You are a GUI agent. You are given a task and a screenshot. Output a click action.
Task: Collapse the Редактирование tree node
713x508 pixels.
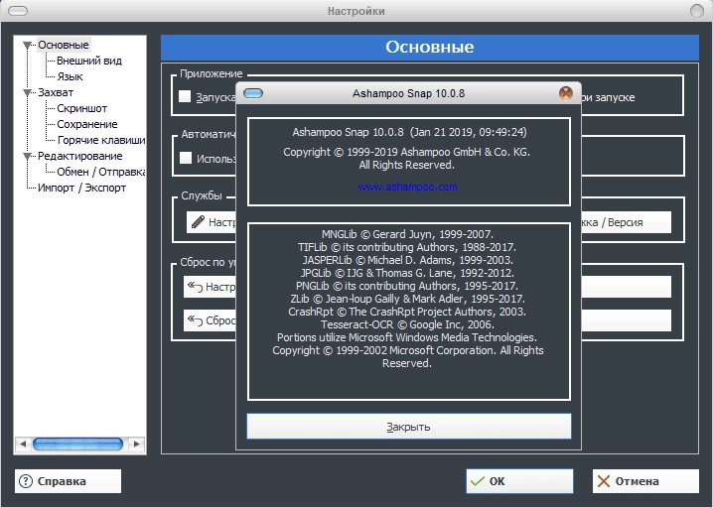(27, 157)
